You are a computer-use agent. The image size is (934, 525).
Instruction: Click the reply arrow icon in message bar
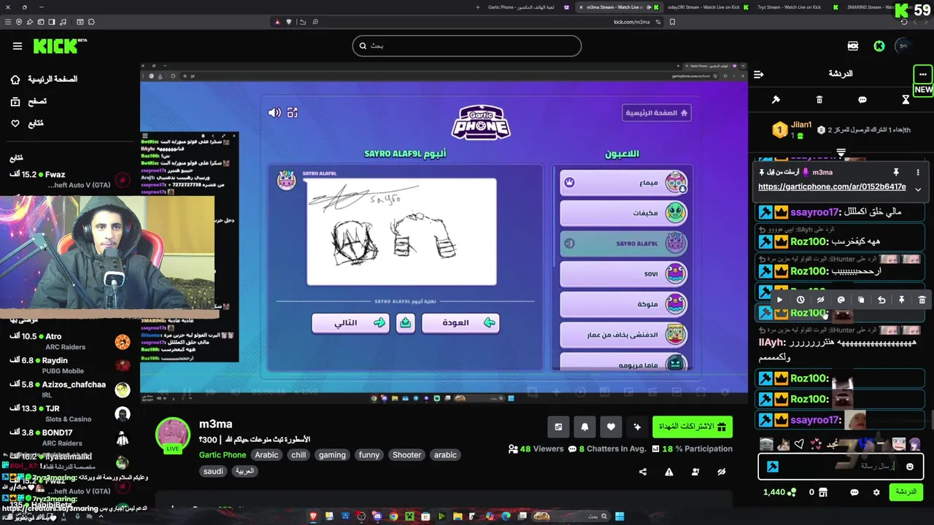point(881,300)
